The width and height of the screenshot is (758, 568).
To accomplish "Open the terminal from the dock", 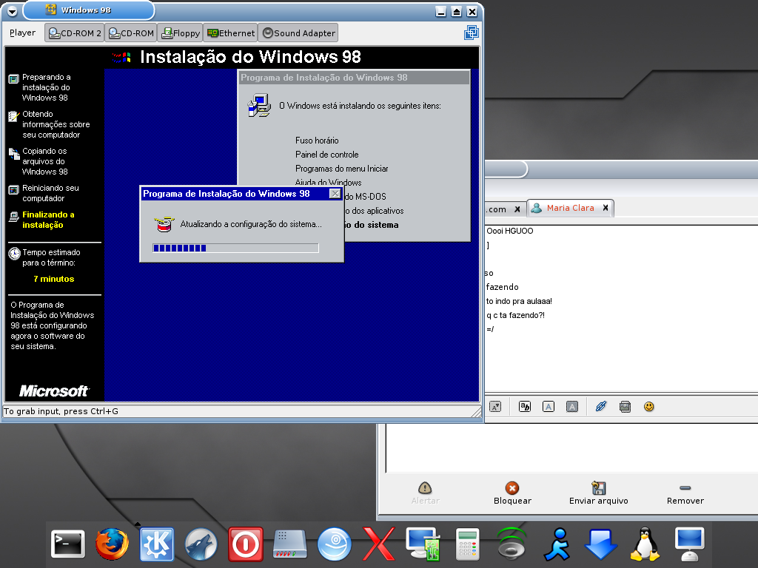I will point(68,544).
